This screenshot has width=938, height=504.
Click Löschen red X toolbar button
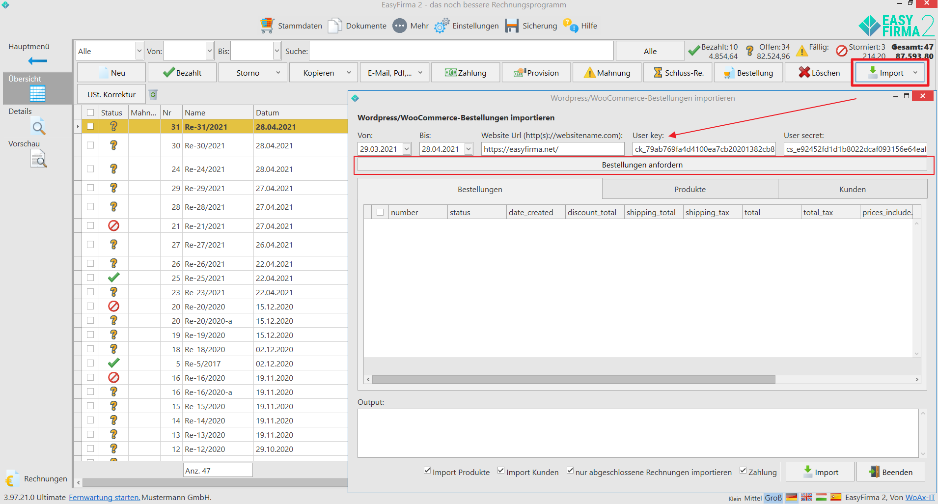[819, 73]
